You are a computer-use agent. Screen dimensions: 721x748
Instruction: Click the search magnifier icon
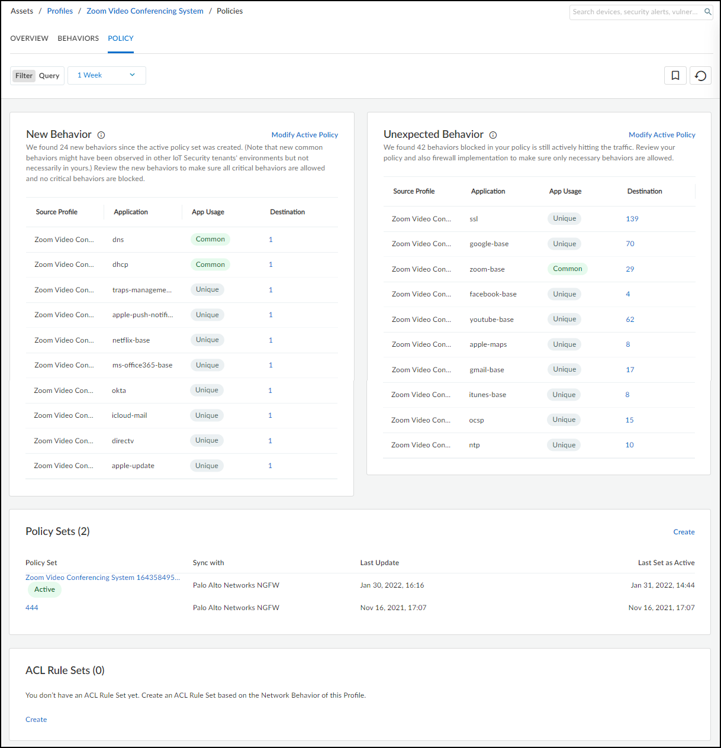(707, 12)
